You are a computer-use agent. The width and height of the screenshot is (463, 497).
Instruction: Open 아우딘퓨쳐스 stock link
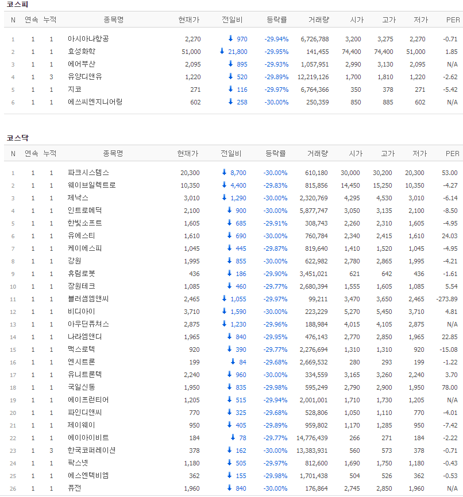pos(88,325)
